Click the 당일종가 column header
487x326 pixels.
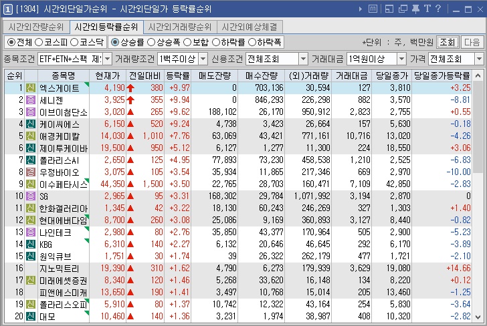(391, 75)
